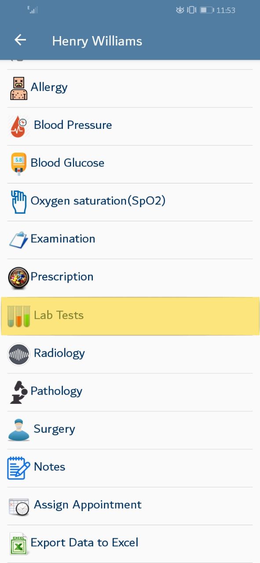Tap the Surgery surgeon icon
This screenshot has width=260, height=563.
18,430
